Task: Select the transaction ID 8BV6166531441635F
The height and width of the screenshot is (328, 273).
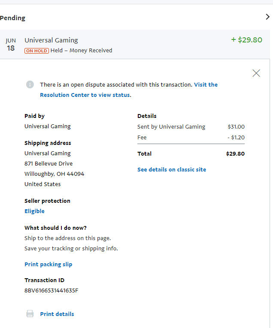Action: [51, 291]
